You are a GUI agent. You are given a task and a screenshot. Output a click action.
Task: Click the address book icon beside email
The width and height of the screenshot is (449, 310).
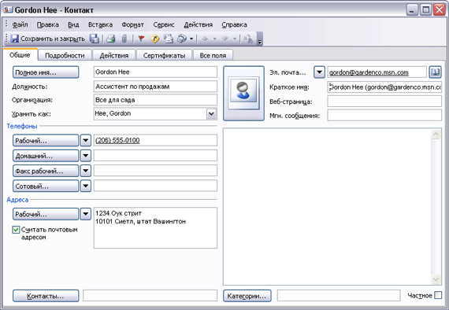(x=435, y=72)
